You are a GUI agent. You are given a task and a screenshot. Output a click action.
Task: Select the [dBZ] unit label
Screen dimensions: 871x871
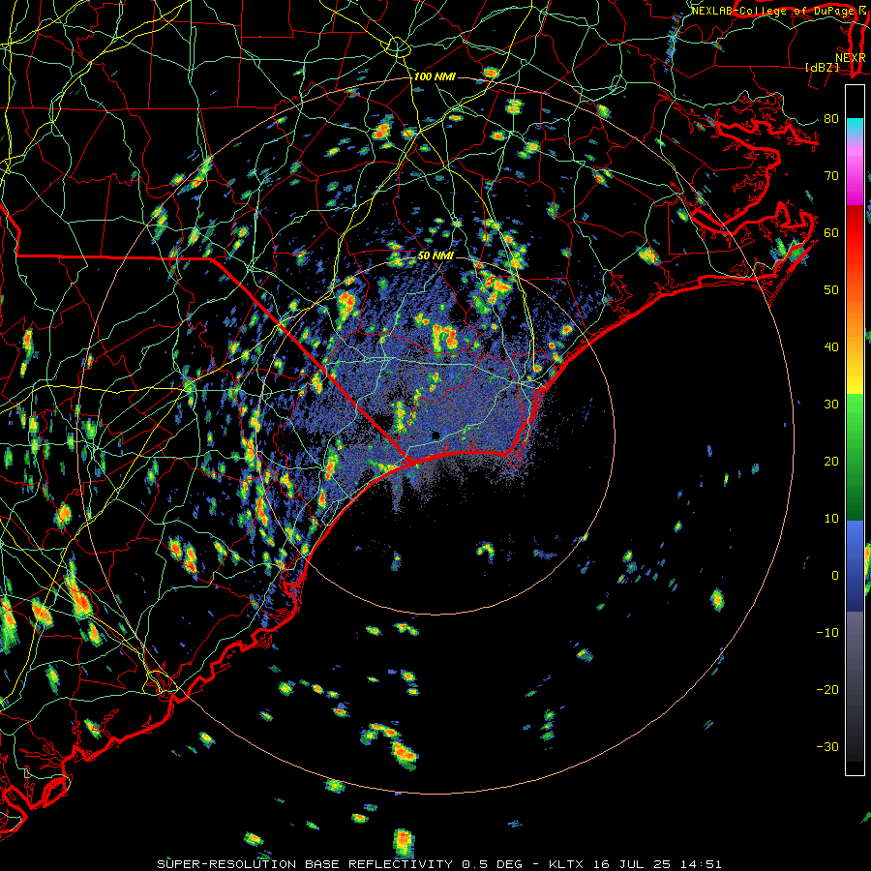(x=822, y=67)
